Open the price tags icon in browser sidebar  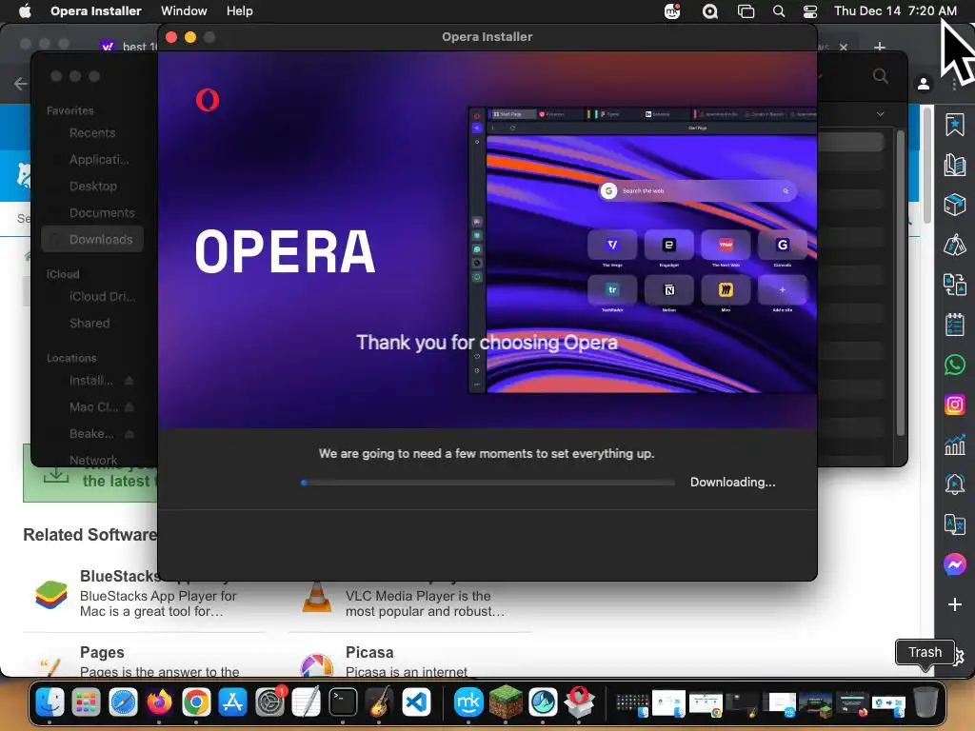point(954,245)
